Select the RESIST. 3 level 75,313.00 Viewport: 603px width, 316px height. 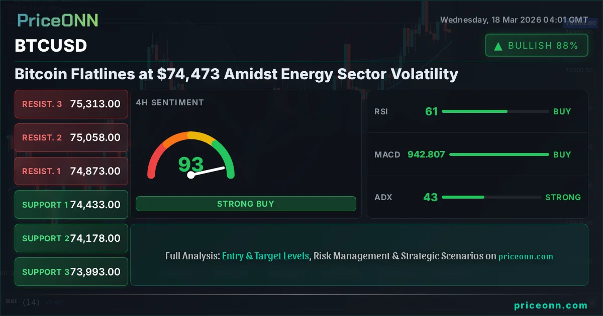[71, 104]
